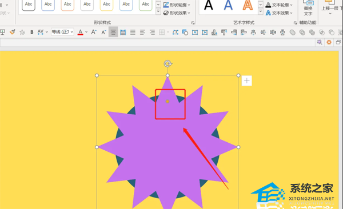
Task: Click the 替换文字 alt text button
Action: click(x=308, y=8)
